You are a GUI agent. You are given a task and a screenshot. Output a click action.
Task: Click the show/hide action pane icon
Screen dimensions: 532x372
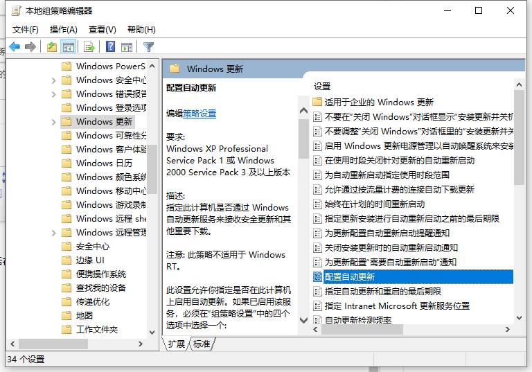point(127,47)
